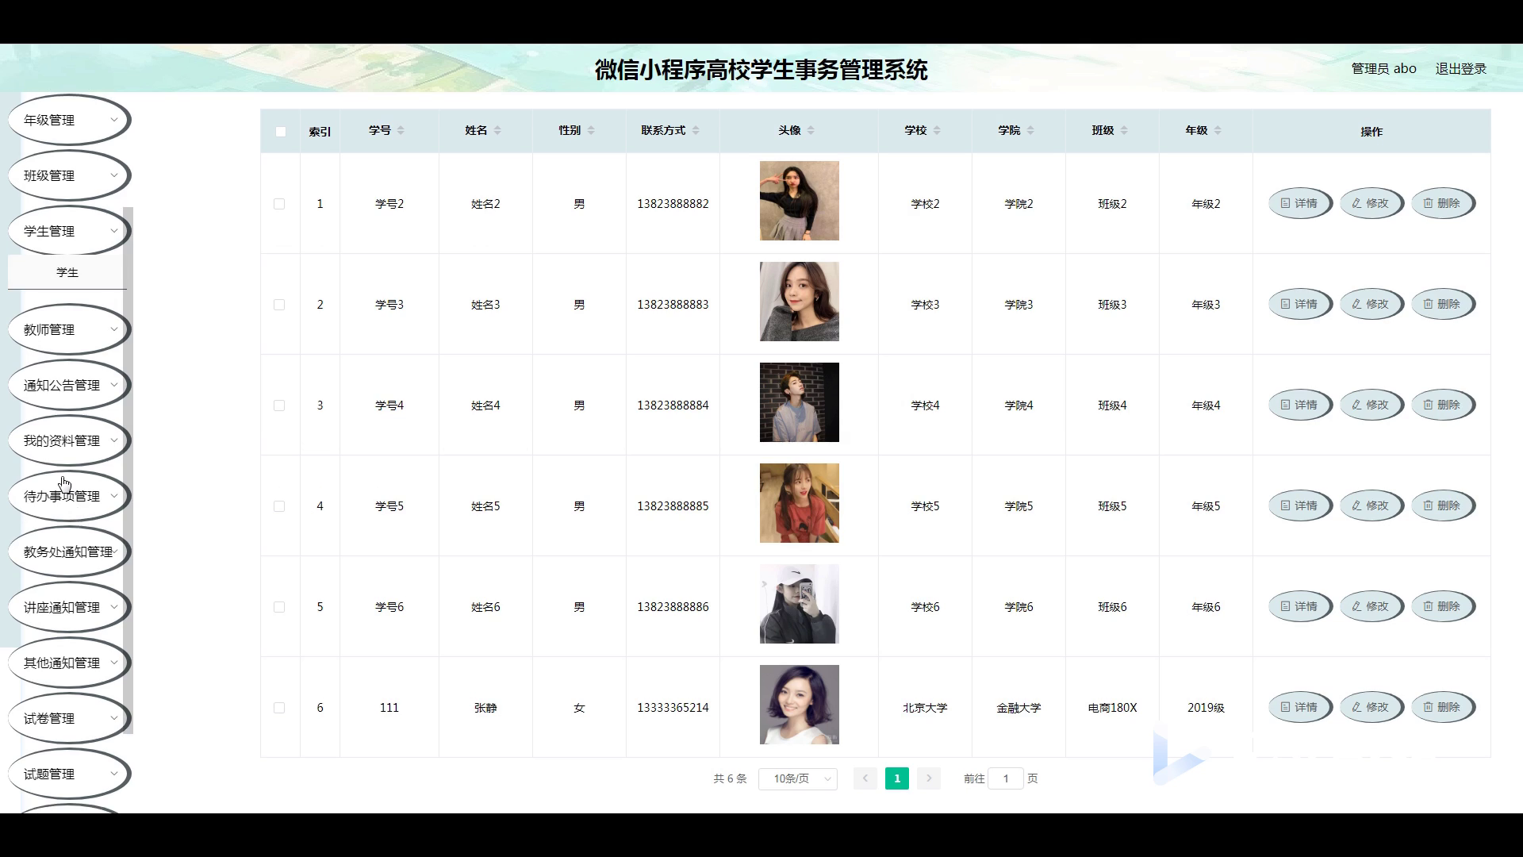Click 删除 for 姓名5
This screenshot has width=1523, height=857.
tap(1443, 505)
